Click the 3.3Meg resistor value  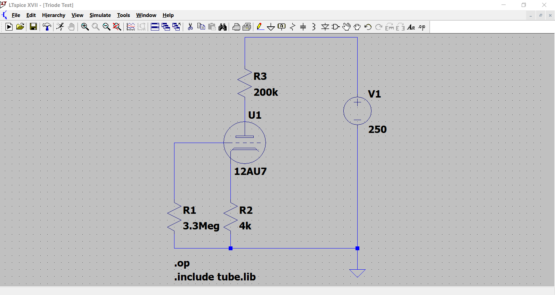pos(201,226)
